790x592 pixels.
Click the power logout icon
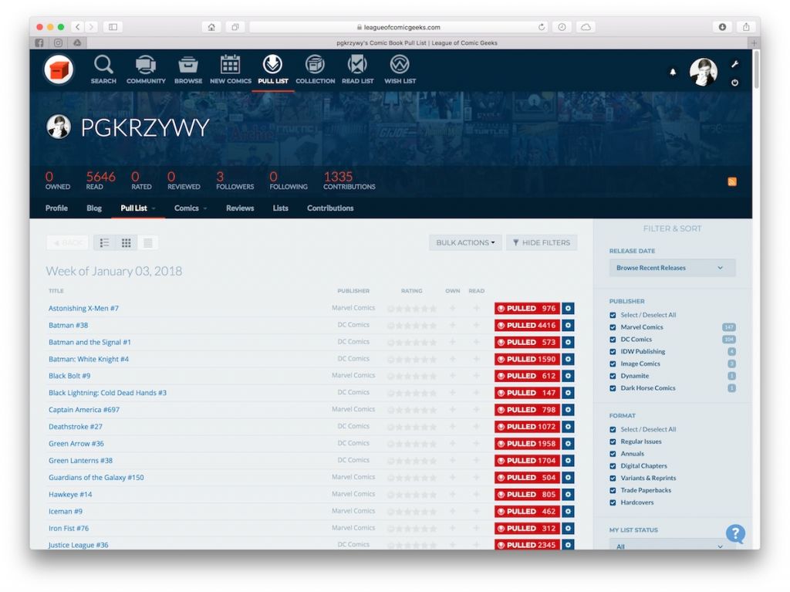point(734,82)
